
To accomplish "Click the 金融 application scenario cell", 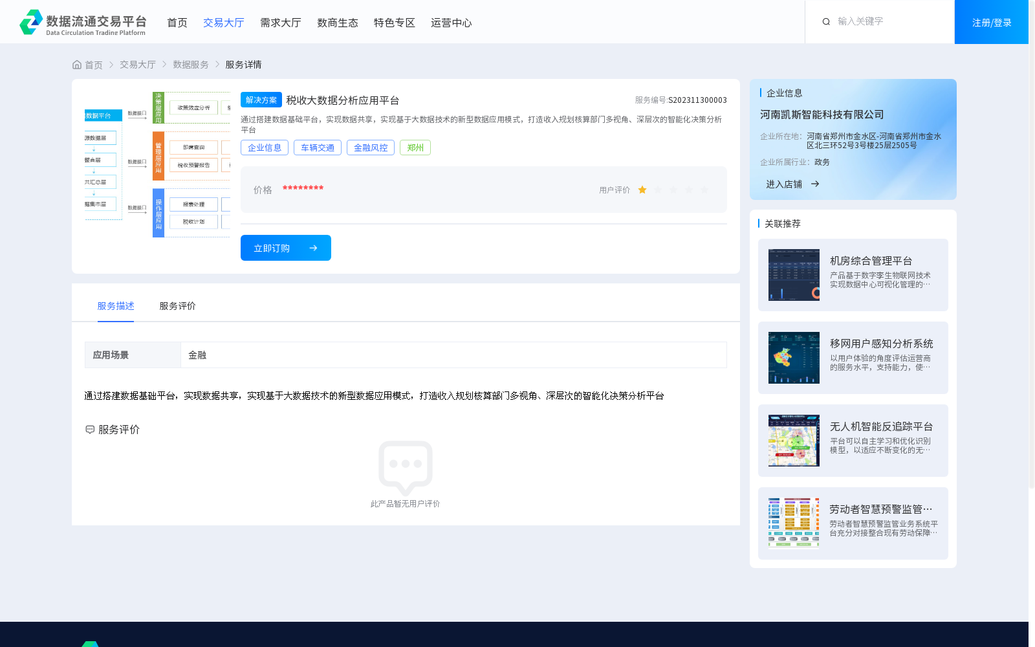I will 453,355.
